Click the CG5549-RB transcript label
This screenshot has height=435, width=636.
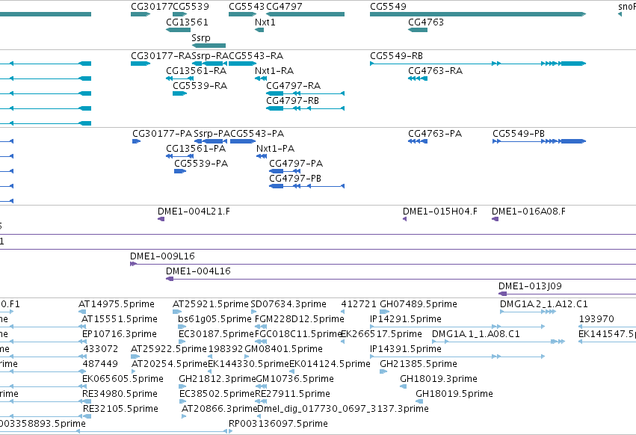click(x=396, y=56)
